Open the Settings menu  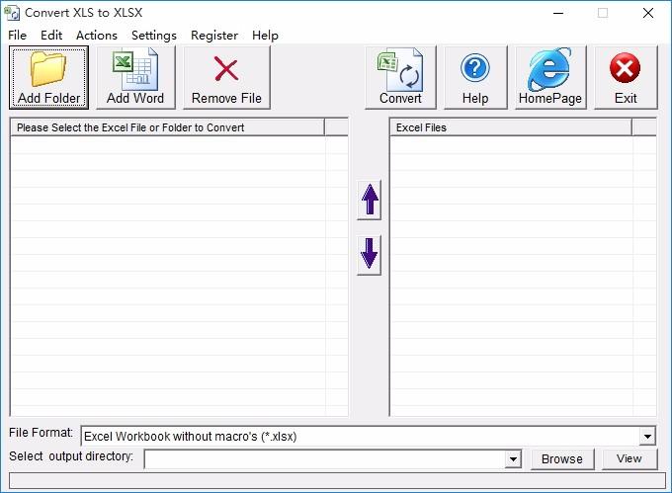154,36
